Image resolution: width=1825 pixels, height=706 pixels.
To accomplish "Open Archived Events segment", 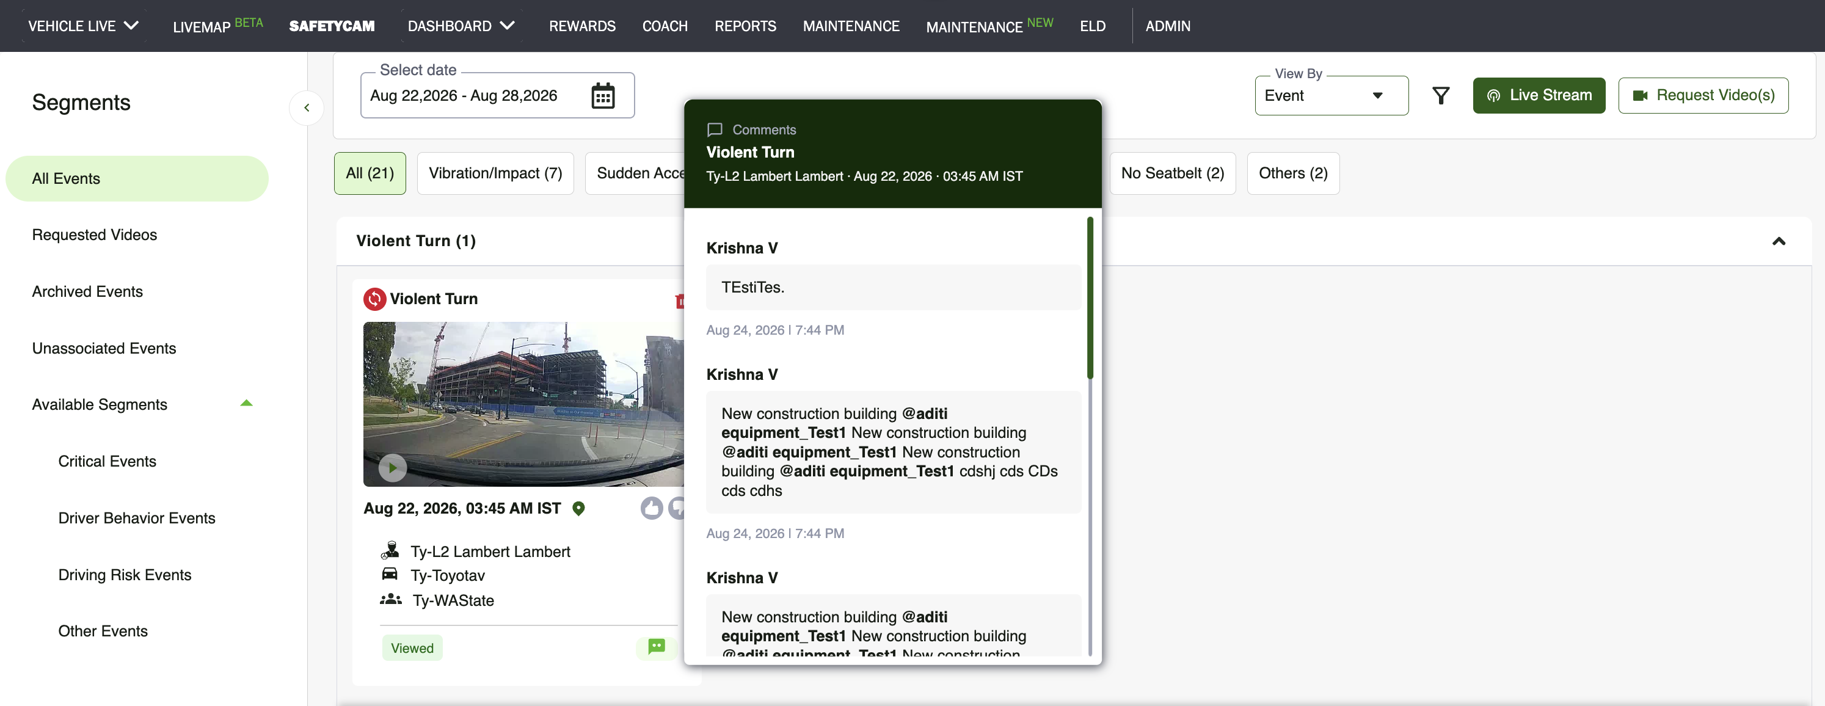I will (x=87, y=291).
